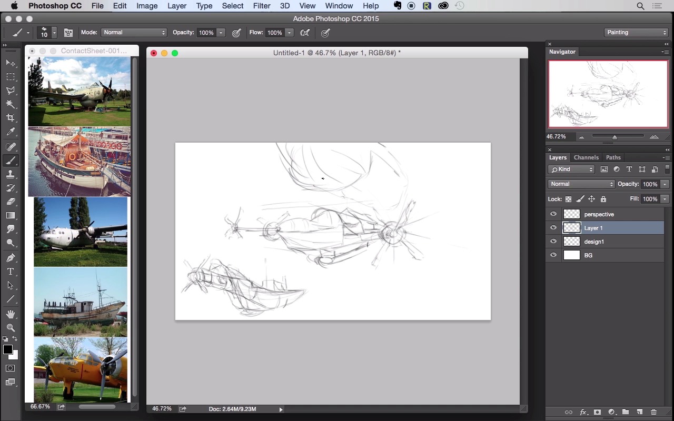The width and height of the screenshot is (674, 421).
Task: Toggle pressure for opacity in options bar
Action: [x=237, y=33]
